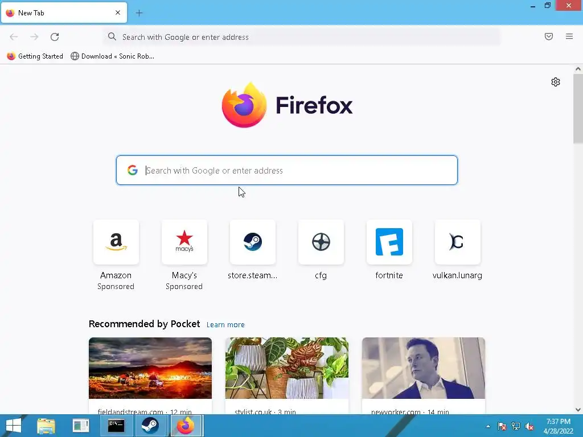583x437 pixels.
Task: Click scrollbar up arrow
Action: click(578, 69)
